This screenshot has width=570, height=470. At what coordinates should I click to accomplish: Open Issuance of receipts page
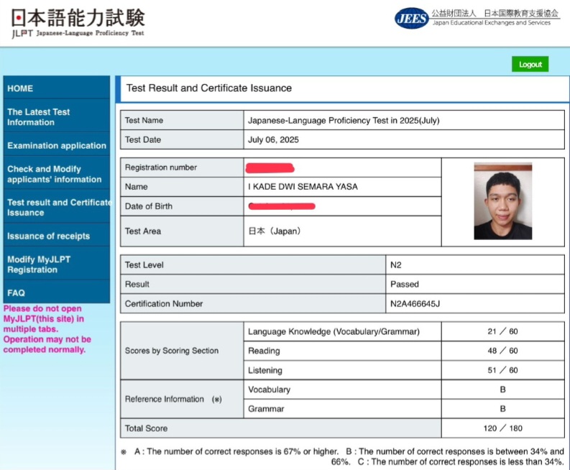tap(56, 236)
